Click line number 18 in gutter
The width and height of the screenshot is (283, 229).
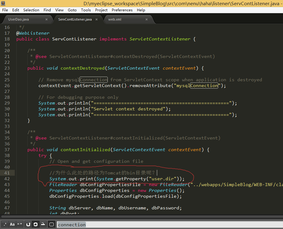coord(7,39)
